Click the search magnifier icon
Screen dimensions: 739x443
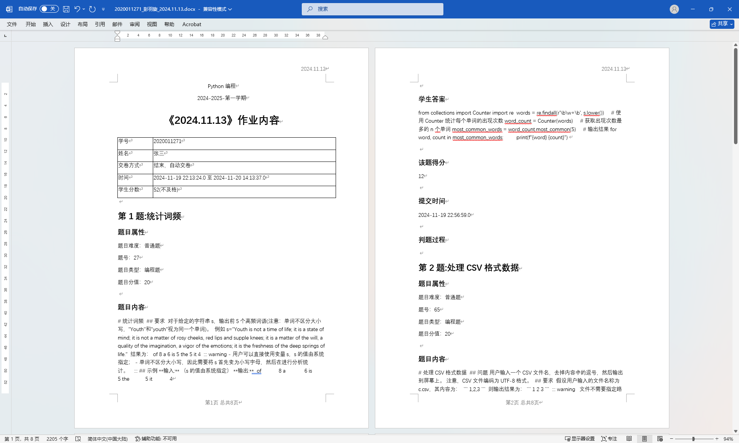tap(310, 9)
